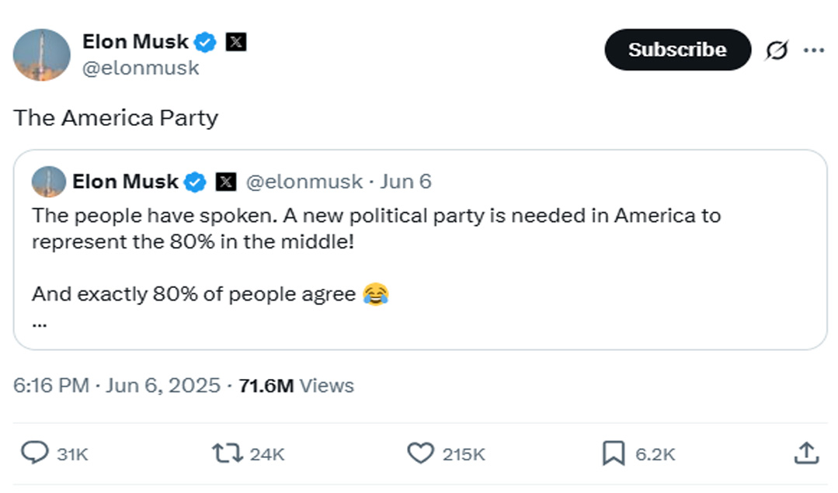Click the reply speech bubble icon

(x=35, y=453)
